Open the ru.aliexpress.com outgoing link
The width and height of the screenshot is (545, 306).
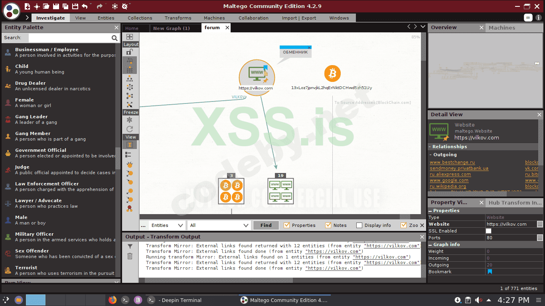(450, 174)
